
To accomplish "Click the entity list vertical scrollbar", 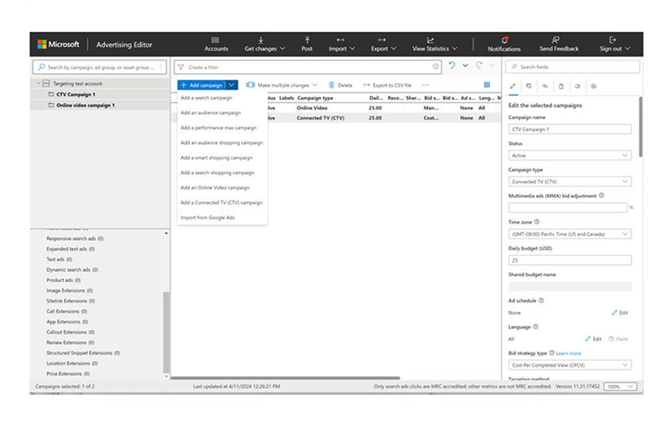I will (166, 332).
